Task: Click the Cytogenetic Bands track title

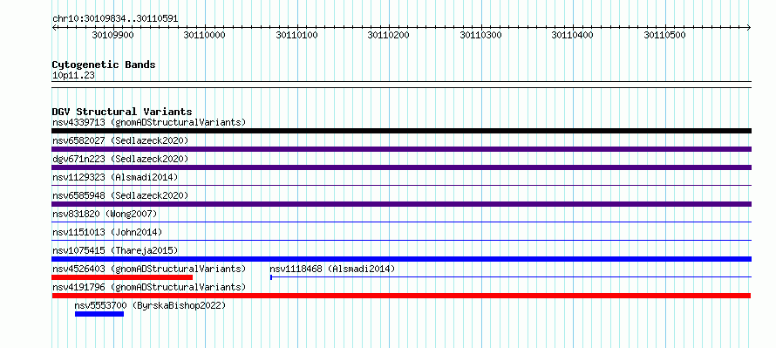Action: point(104,65)
